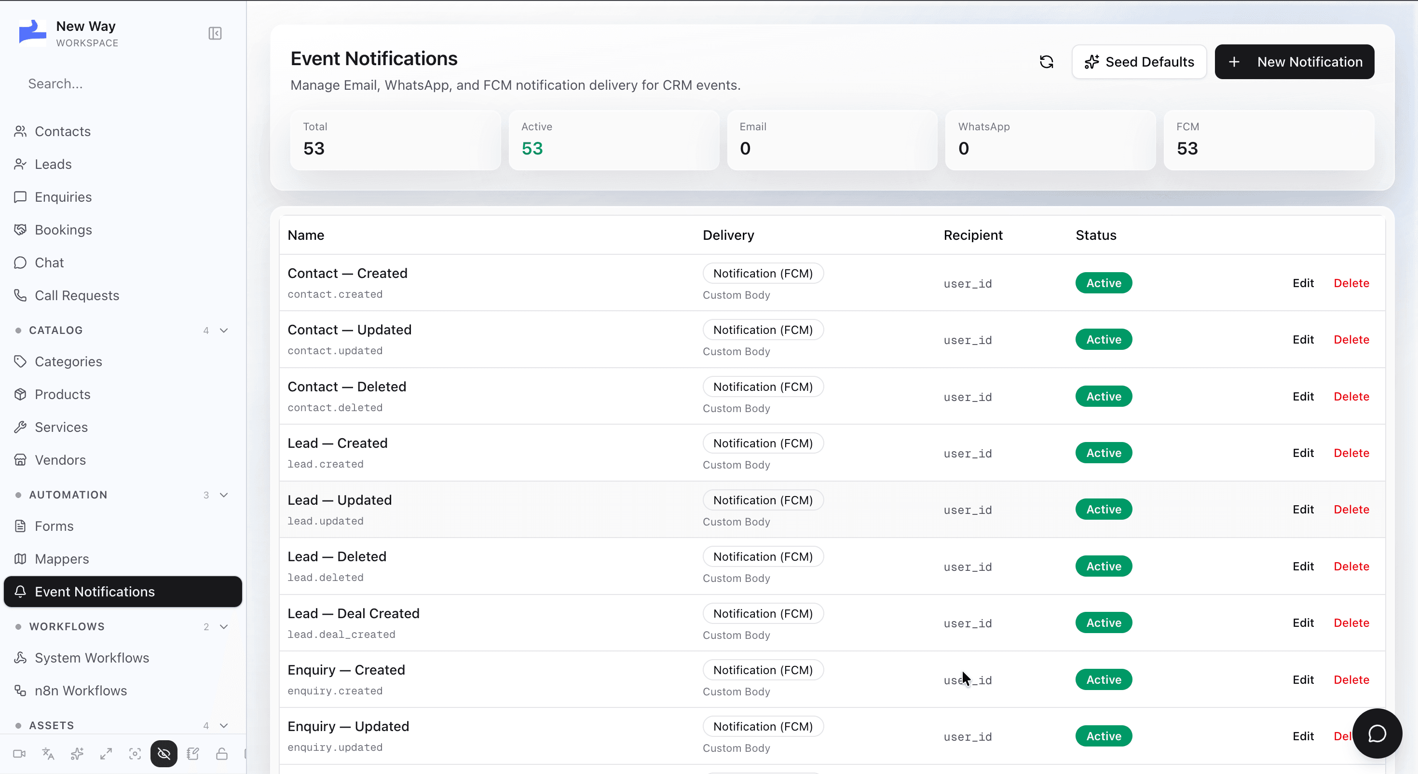Open Leads in the sidebar
Image resolution: width=1418 pixels, height=774 pixels.
122,164
